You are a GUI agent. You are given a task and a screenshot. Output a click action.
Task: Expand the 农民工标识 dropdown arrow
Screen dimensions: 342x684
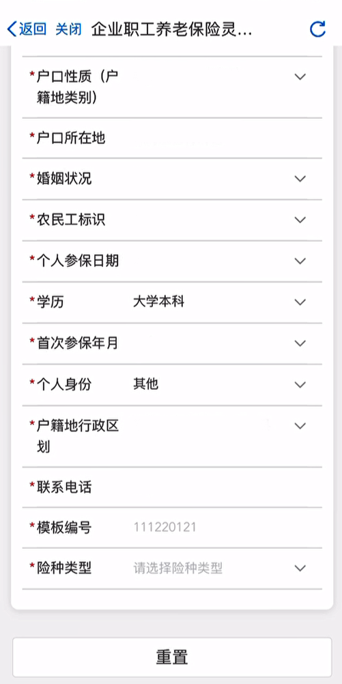300,220
